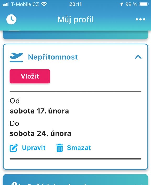Tap the Upravit link text
Image resolution: width=151 pixels, height=185 pixels.
coord(34,148)
